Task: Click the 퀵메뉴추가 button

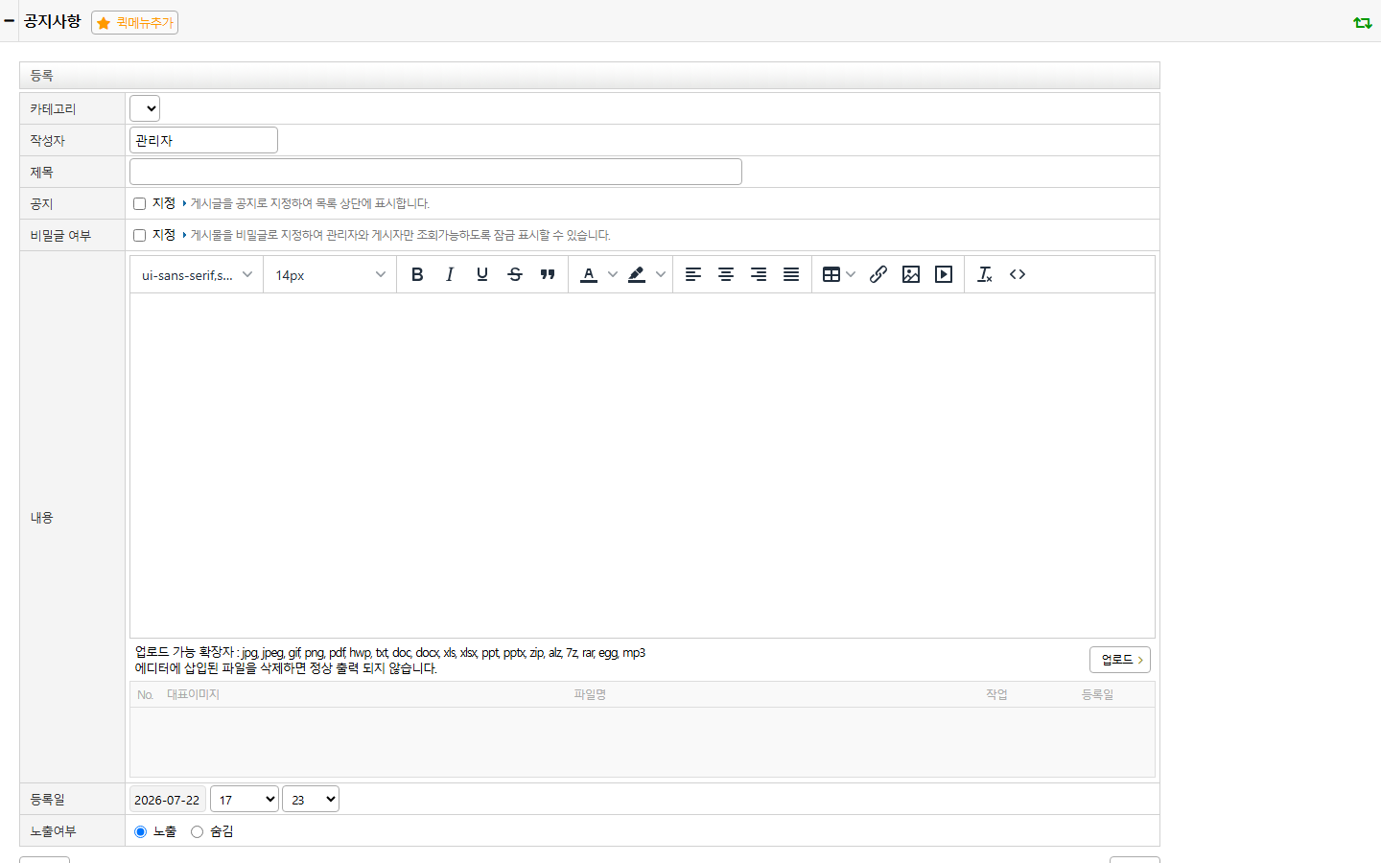Action: pos(135,22)
